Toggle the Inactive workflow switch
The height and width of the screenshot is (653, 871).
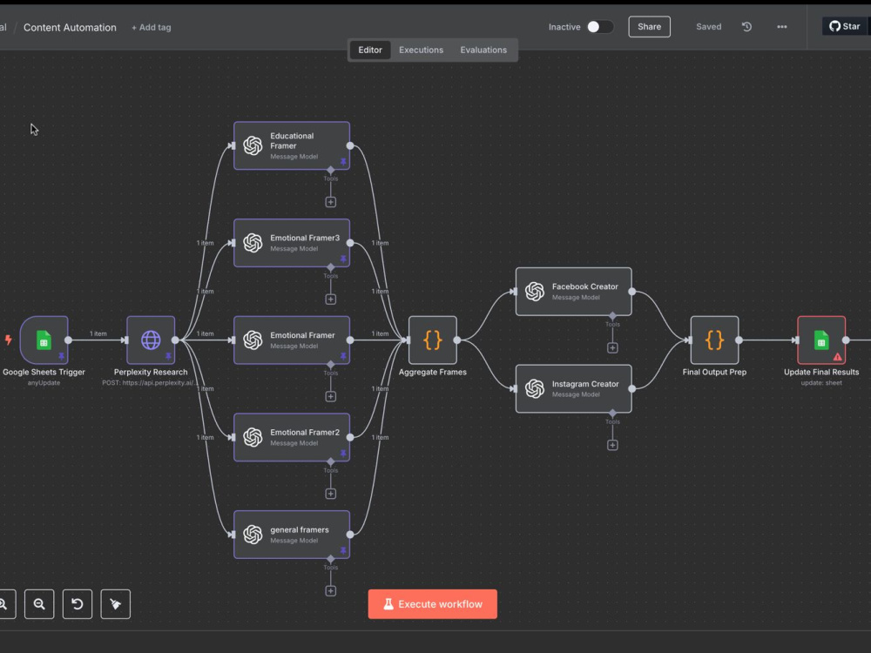click(x=600, y=27)
